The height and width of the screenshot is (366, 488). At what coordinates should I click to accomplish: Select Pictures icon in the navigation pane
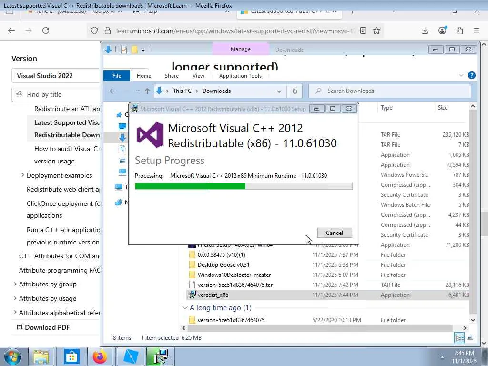[122, 161]
